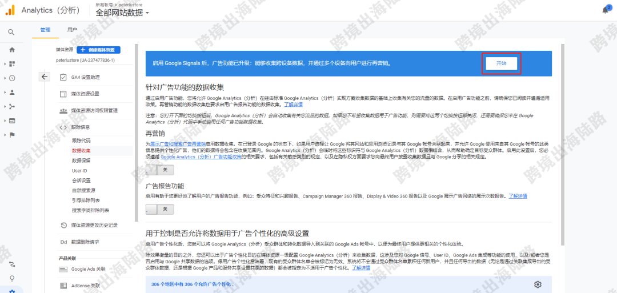Viewport: 617px width, 293px height.
Task: Open 了解详情 link in ad personalization section
Action: [x=361, y=267]
